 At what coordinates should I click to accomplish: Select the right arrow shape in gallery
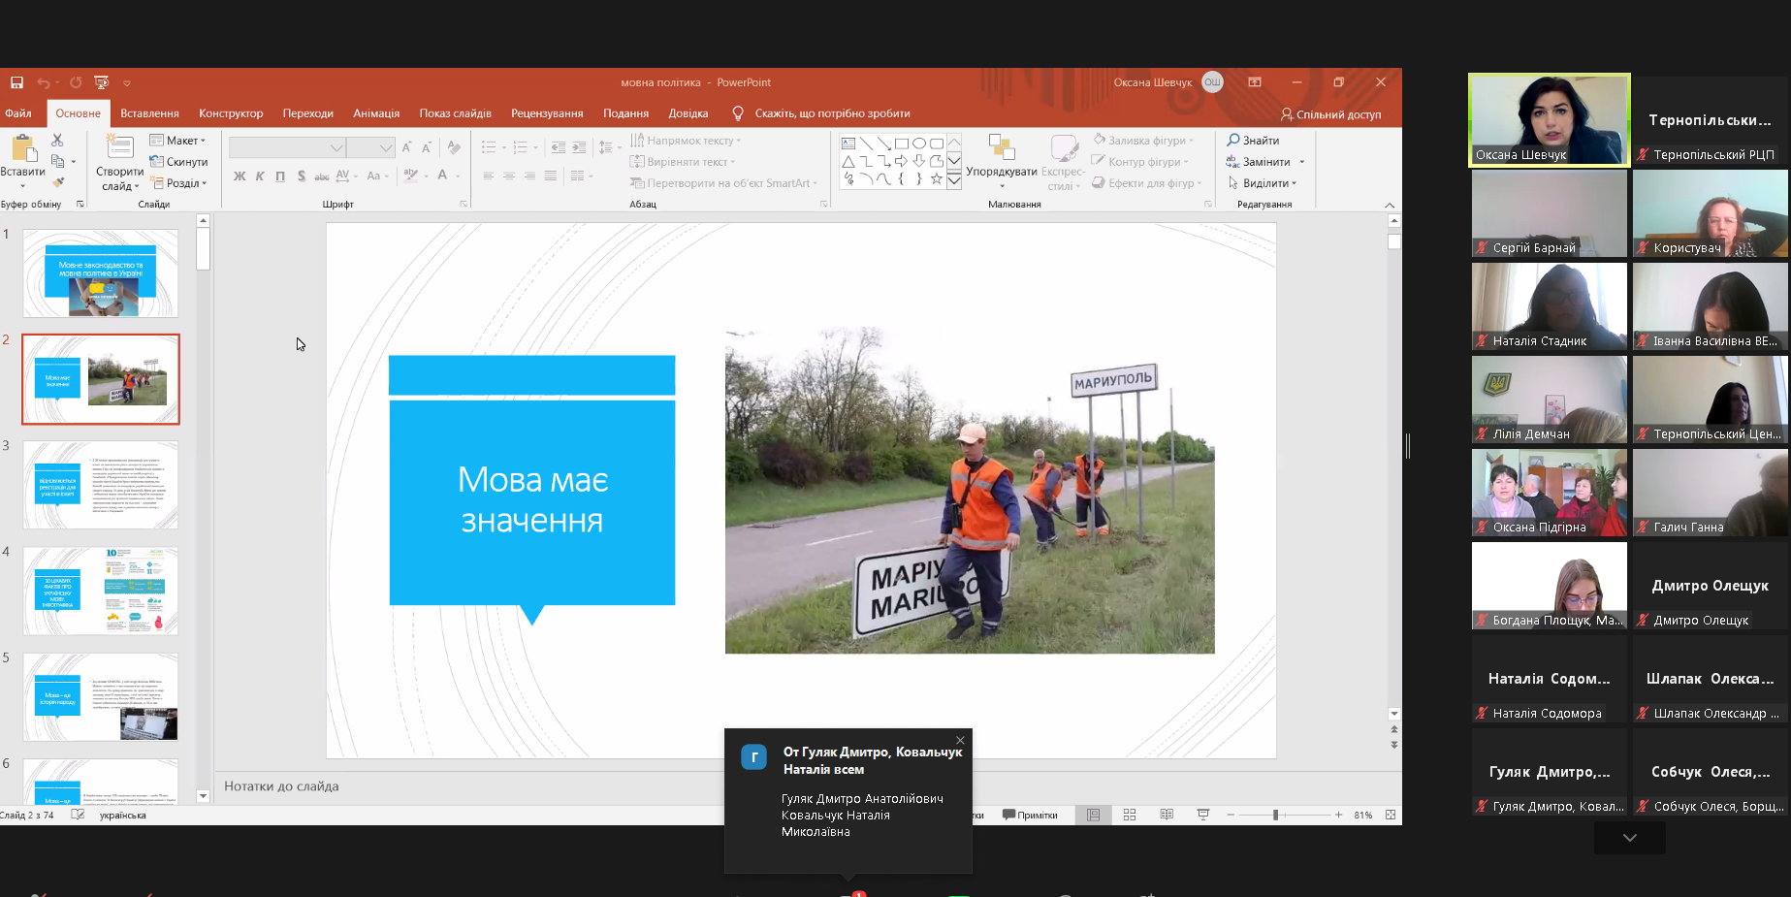902,161
